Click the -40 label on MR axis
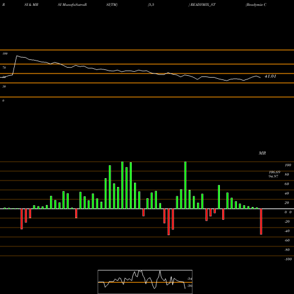The width and height of the screenshot is (294, 294). [287, 231]
